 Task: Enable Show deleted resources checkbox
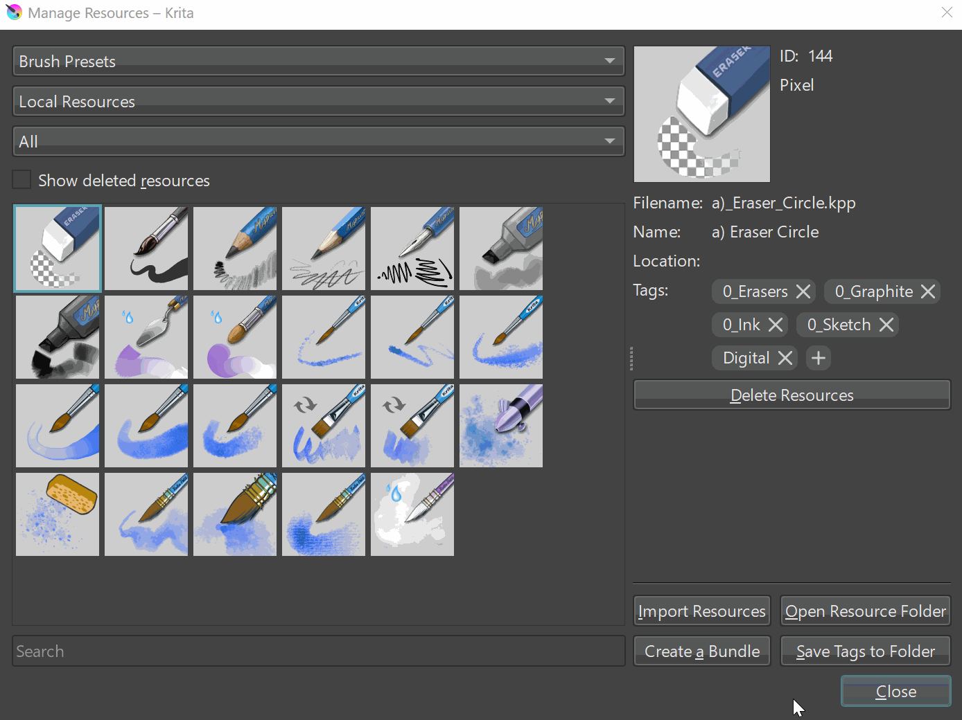coord(22,180)
